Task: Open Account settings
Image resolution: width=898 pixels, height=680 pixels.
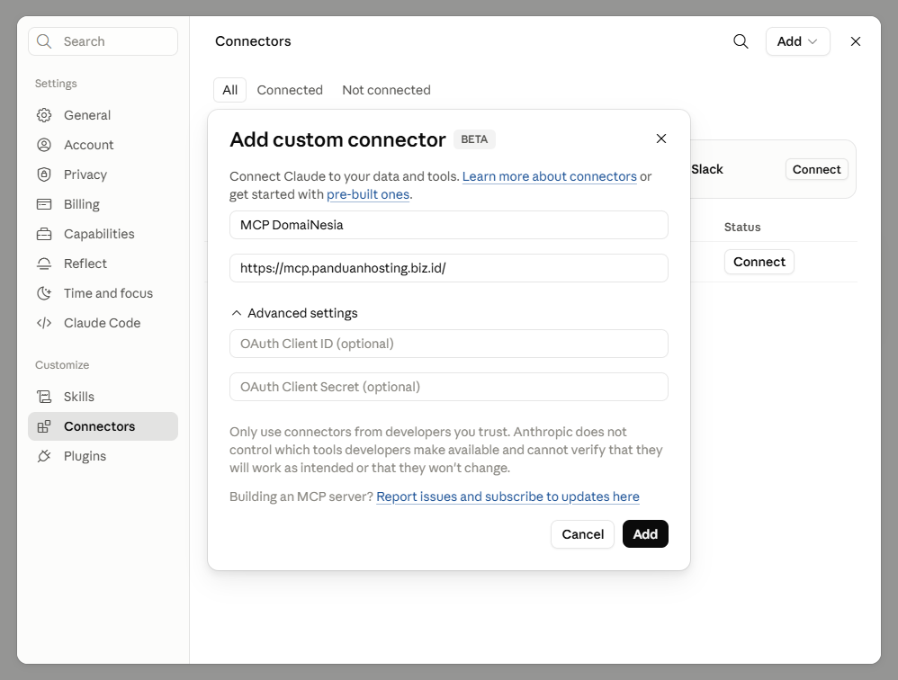Action: click(x=103, y=145)
